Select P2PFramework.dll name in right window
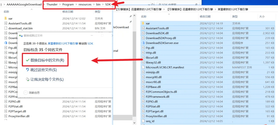 click(x=158, y=97)
